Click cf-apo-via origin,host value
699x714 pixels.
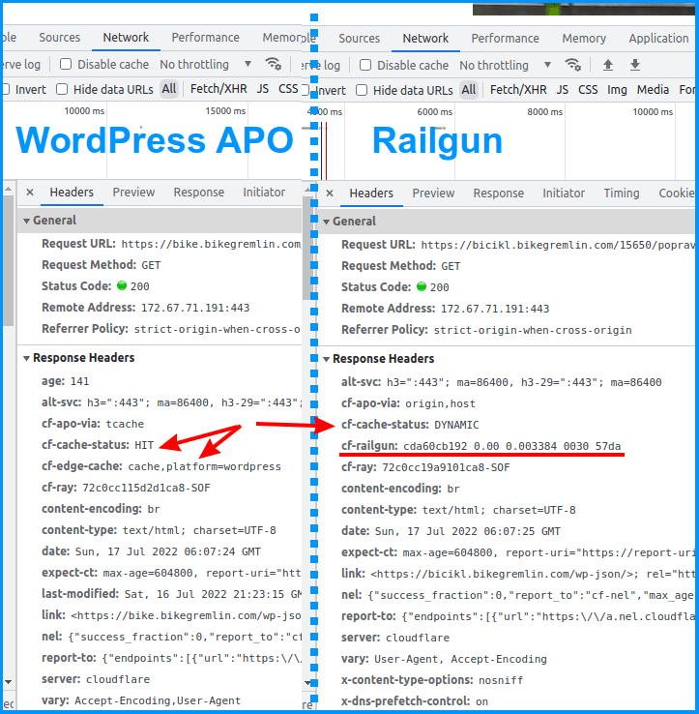[x=441, y=403]
